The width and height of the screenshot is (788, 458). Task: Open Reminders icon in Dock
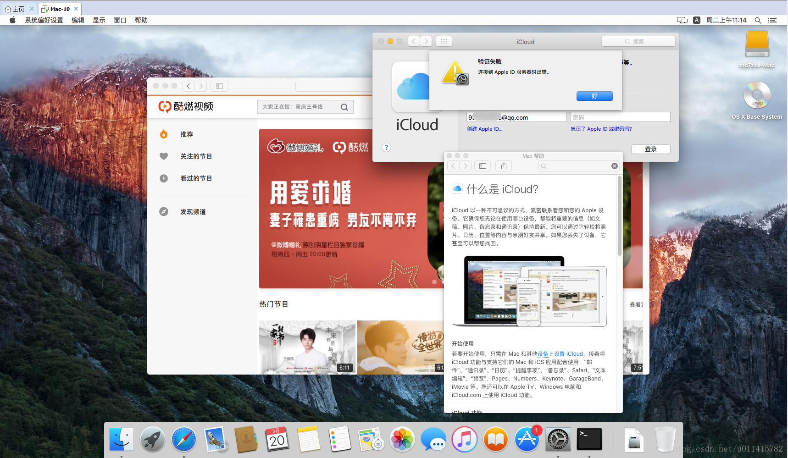point(340,439)
